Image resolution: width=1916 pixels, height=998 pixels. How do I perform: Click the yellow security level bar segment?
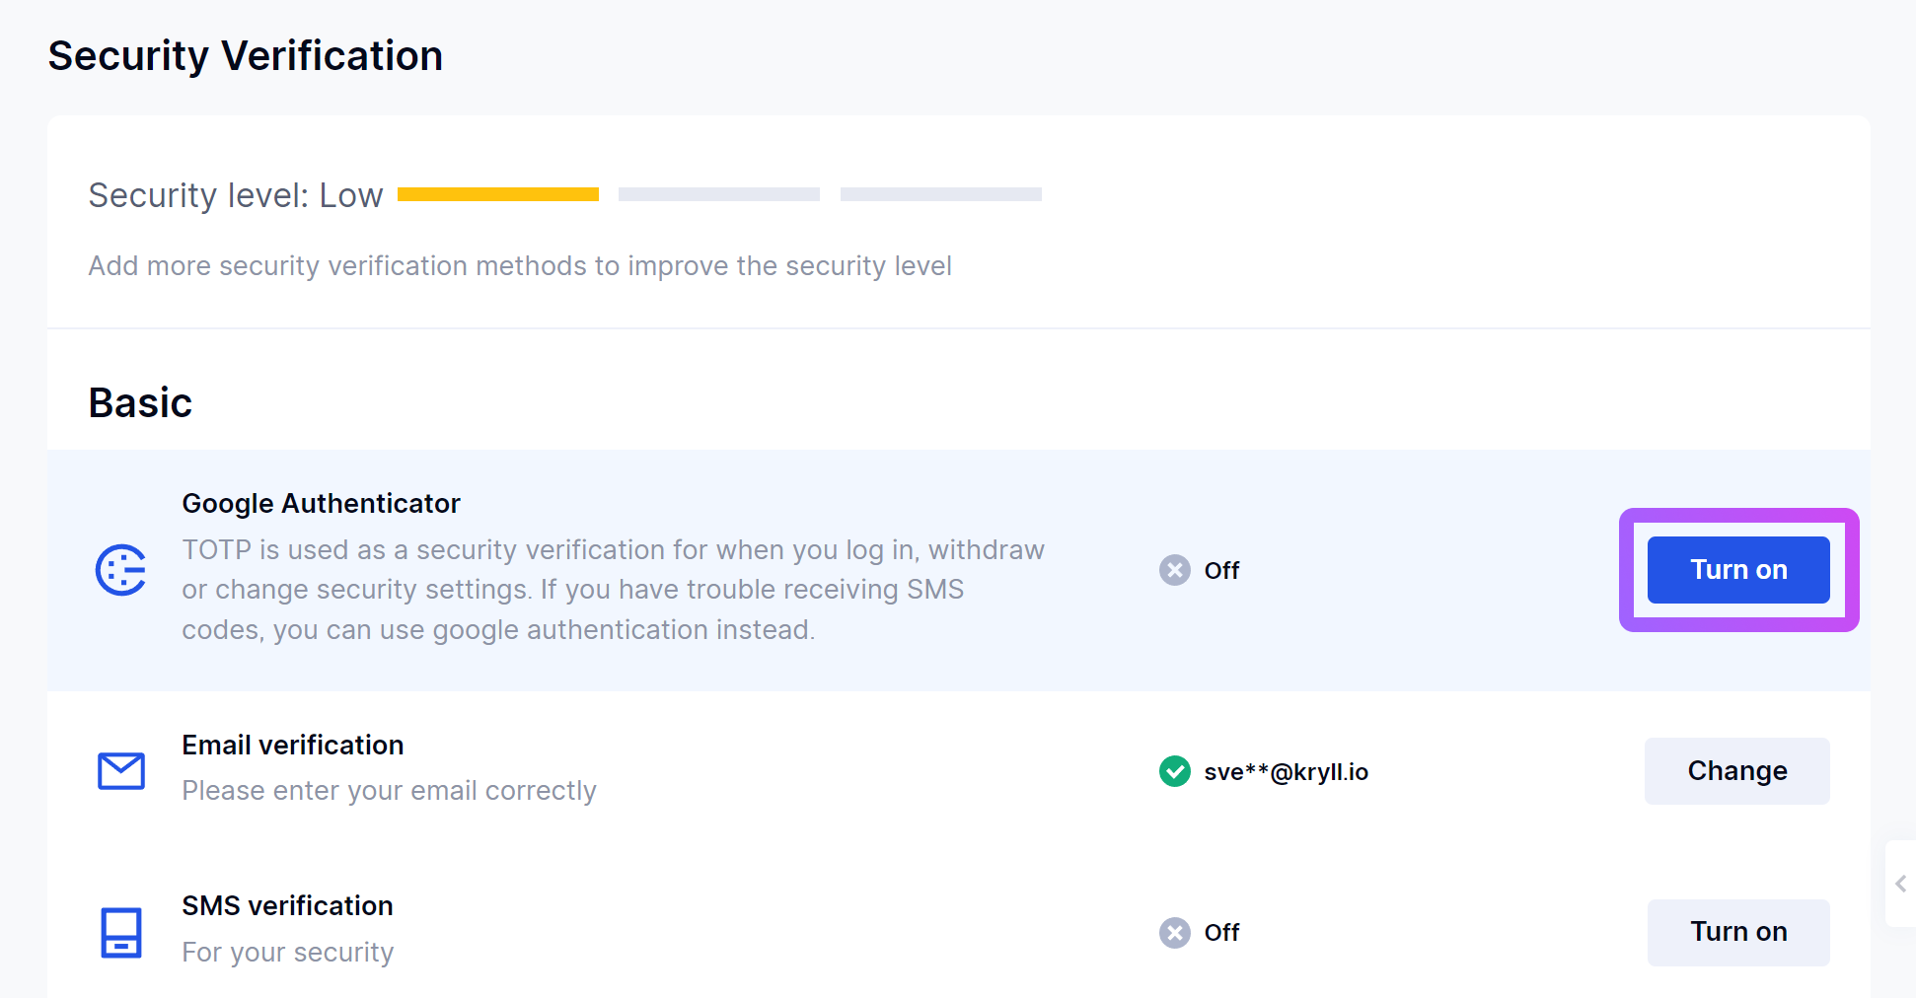pos(498,194)
